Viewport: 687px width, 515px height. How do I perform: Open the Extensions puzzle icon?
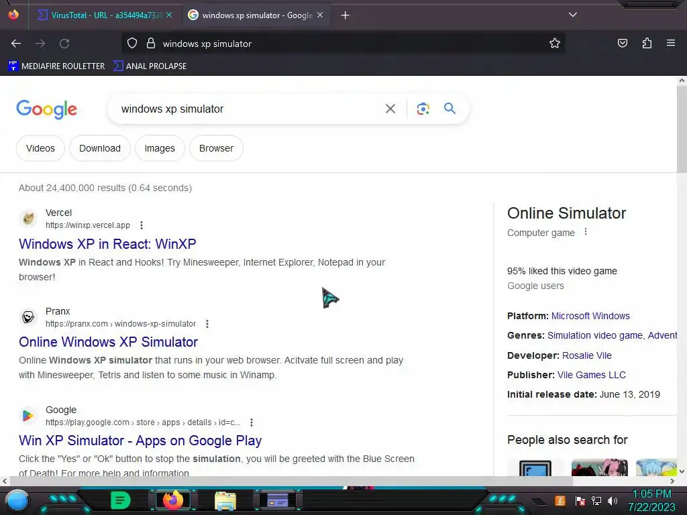click(x=647, y=43)
